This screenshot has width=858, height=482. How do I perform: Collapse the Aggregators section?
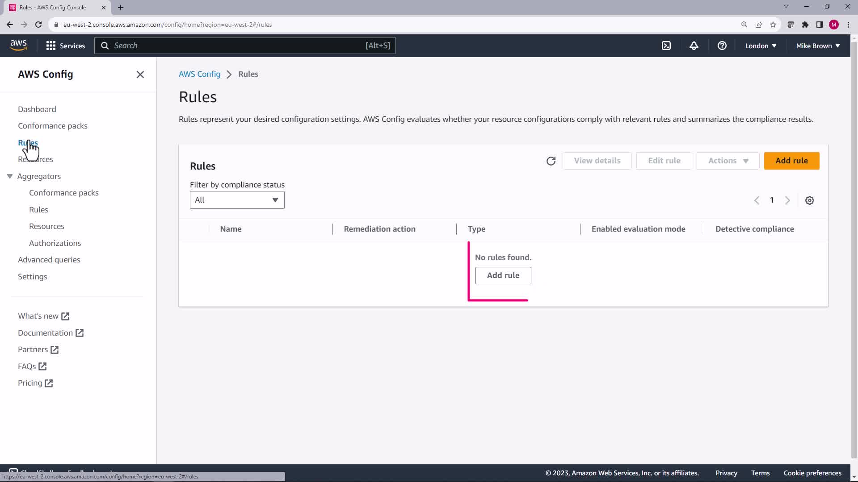point(10,176)
